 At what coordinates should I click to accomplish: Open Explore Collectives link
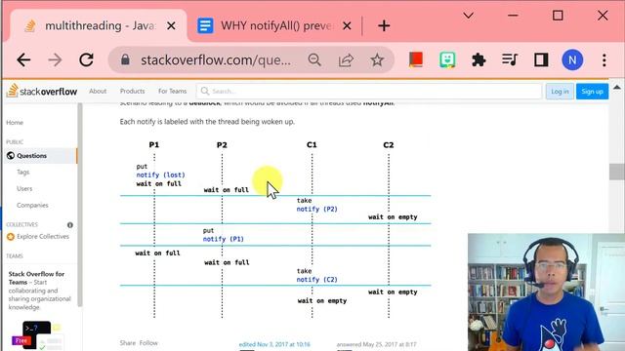tap(43, 236)
